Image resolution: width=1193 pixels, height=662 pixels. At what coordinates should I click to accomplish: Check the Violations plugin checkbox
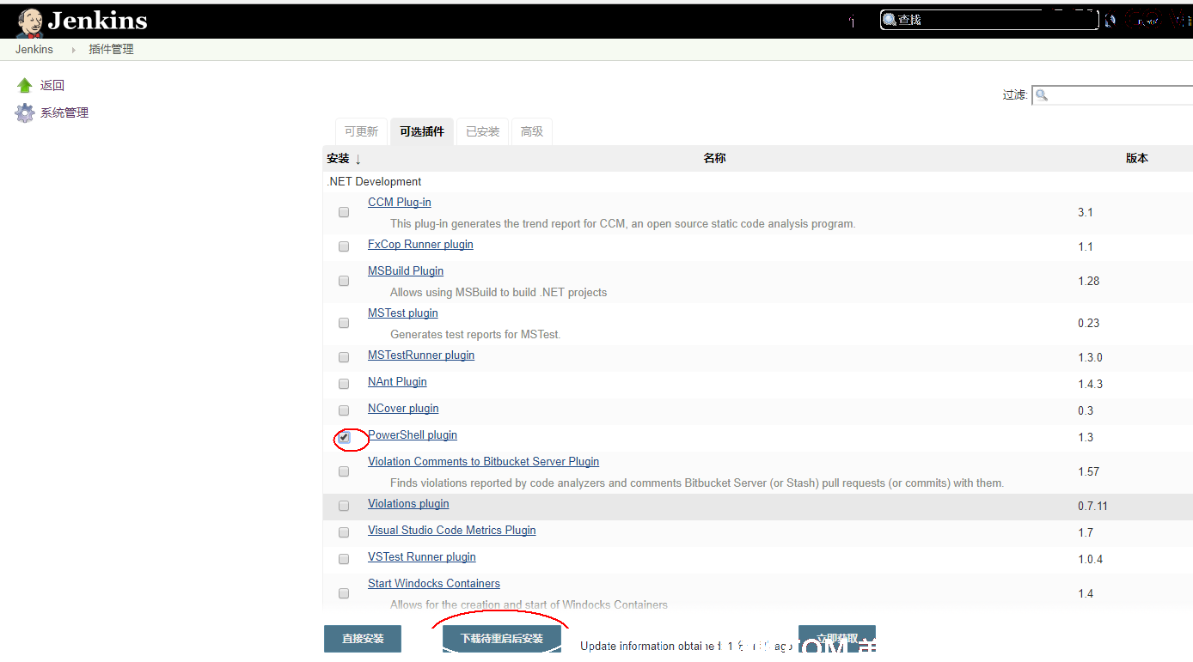point(344,506)
